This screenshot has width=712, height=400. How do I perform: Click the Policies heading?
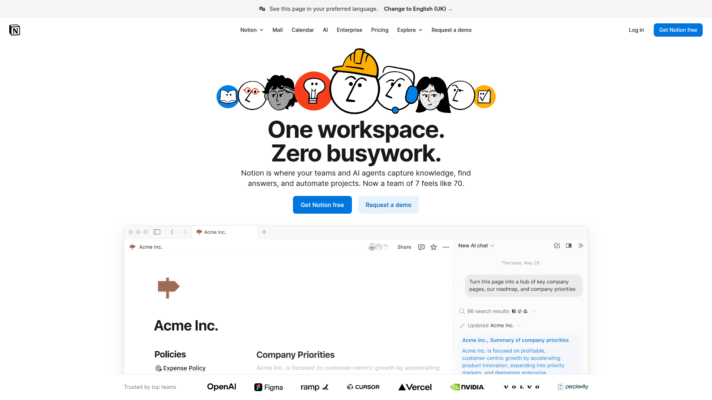tap(170, 354)
